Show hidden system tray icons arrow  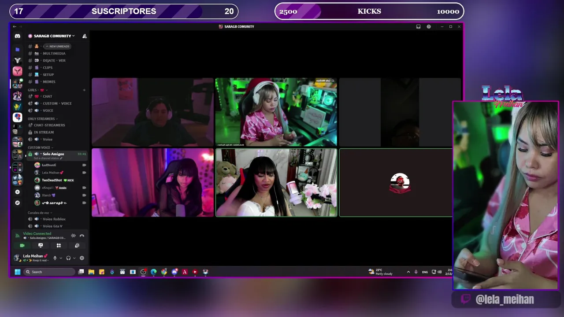click(408, 272)
